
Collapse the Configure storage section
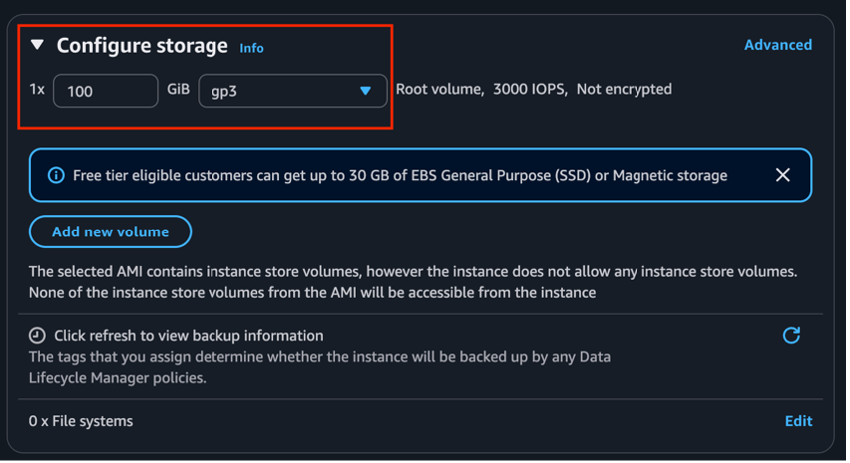(37, 45)
